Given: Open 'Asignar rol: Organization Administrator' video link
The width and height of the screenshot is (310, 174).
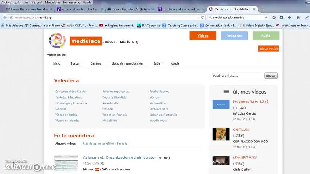Looking at the screenshot, I should pyautogui.click(x=120, y=157).
